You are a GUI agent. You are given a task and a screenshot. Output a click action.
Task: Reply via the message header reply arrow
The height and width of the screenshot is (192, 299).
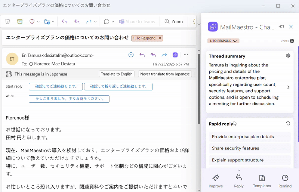coord(142,55)
